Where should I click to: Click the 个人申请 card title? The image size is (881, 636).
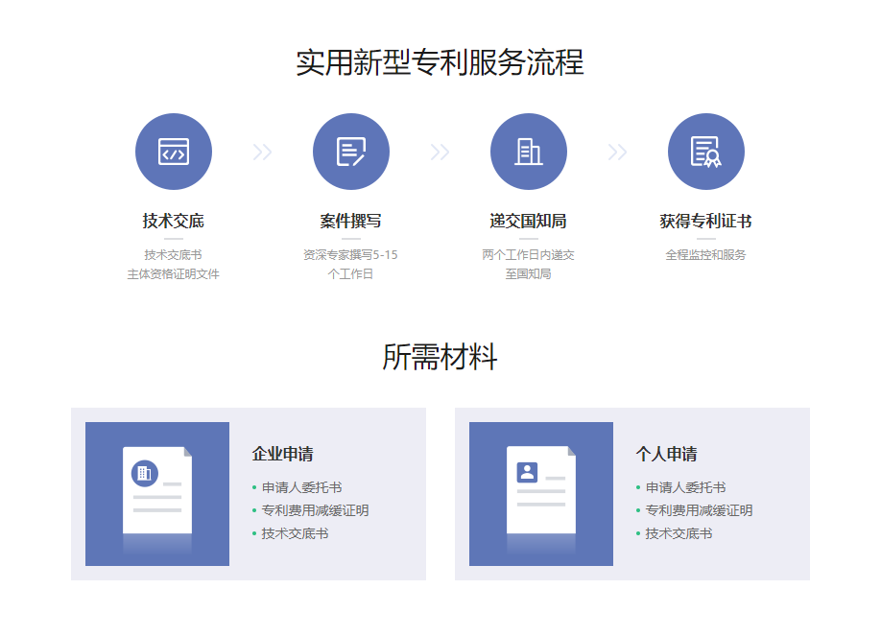(666, 454)
